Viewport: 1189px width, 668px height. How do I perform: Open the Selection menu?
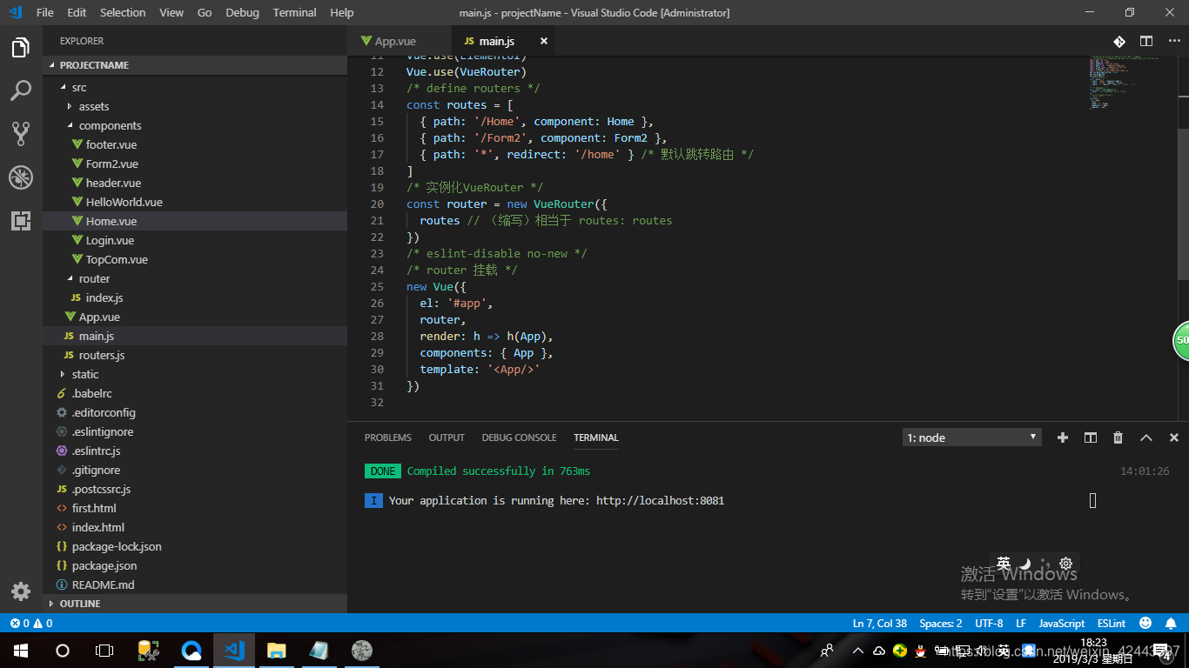[123, 12]
